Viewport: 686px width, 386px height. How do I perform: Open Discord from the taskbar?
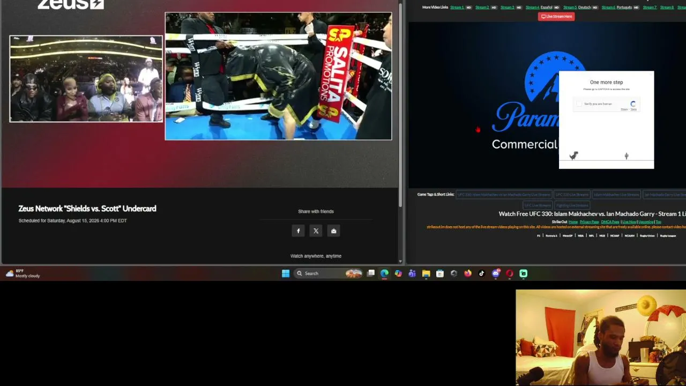point(496,273)
